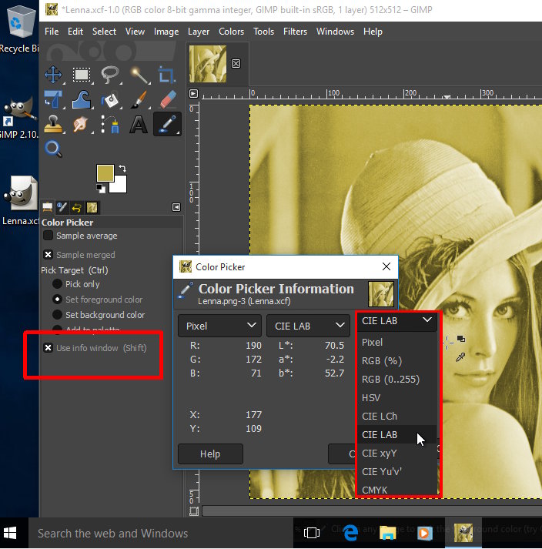
Task: Select the Warp Transform tool
Action: click(82, 99)
